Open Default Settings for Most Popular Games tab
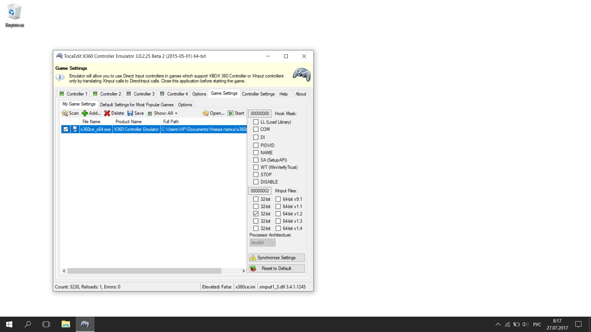This screenshot has width=591, height=332. [137, 105]
